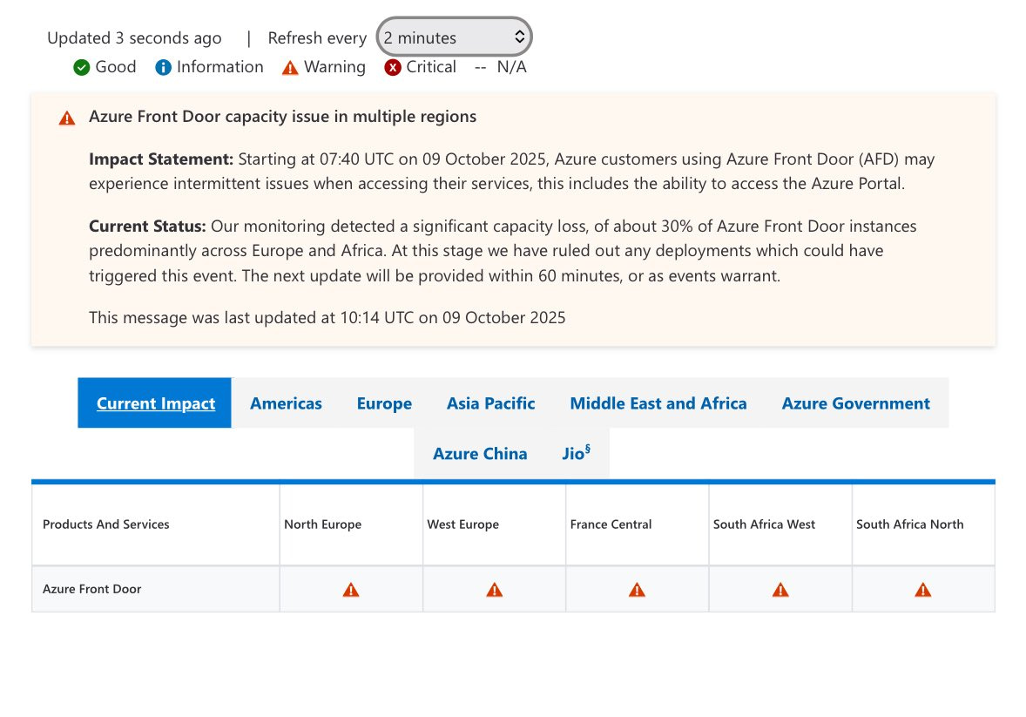This screenshot has height=717, width=1026.
Task: Click the warning icon for North Europe
Action: click(x=351, y=589)
